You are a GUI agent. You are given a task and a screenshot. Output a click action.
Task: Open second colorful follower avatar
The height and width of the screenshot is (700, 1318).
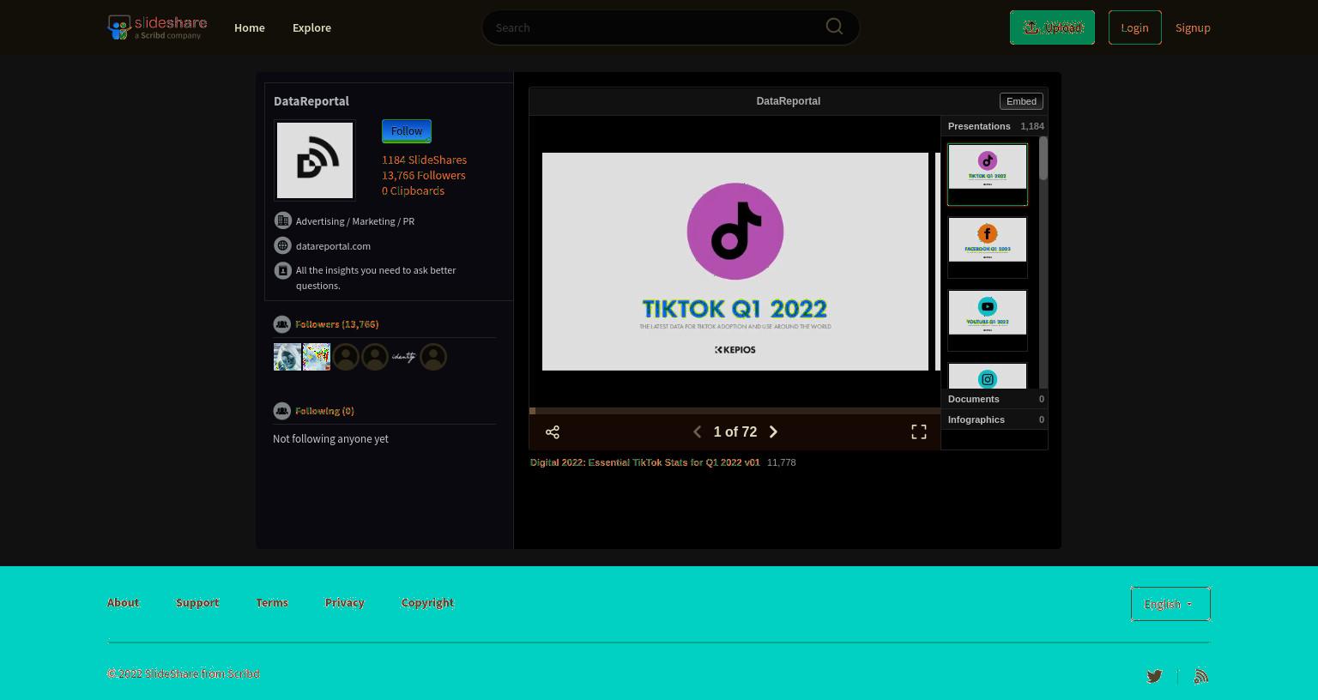pos(317,357)
